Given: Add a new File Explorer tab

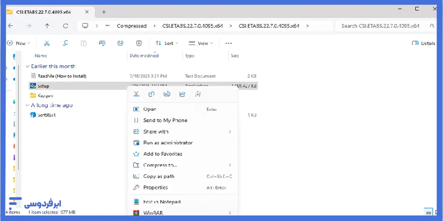Looking at the screenshot, I should click(104, 12).
